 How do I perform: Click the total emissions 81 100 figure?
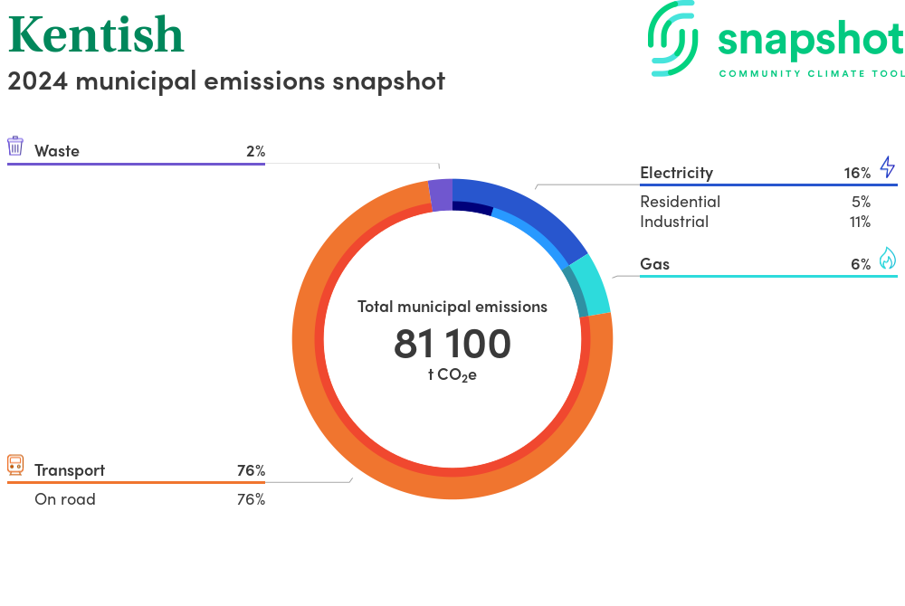pyautogui.click(x=452, y=344)
